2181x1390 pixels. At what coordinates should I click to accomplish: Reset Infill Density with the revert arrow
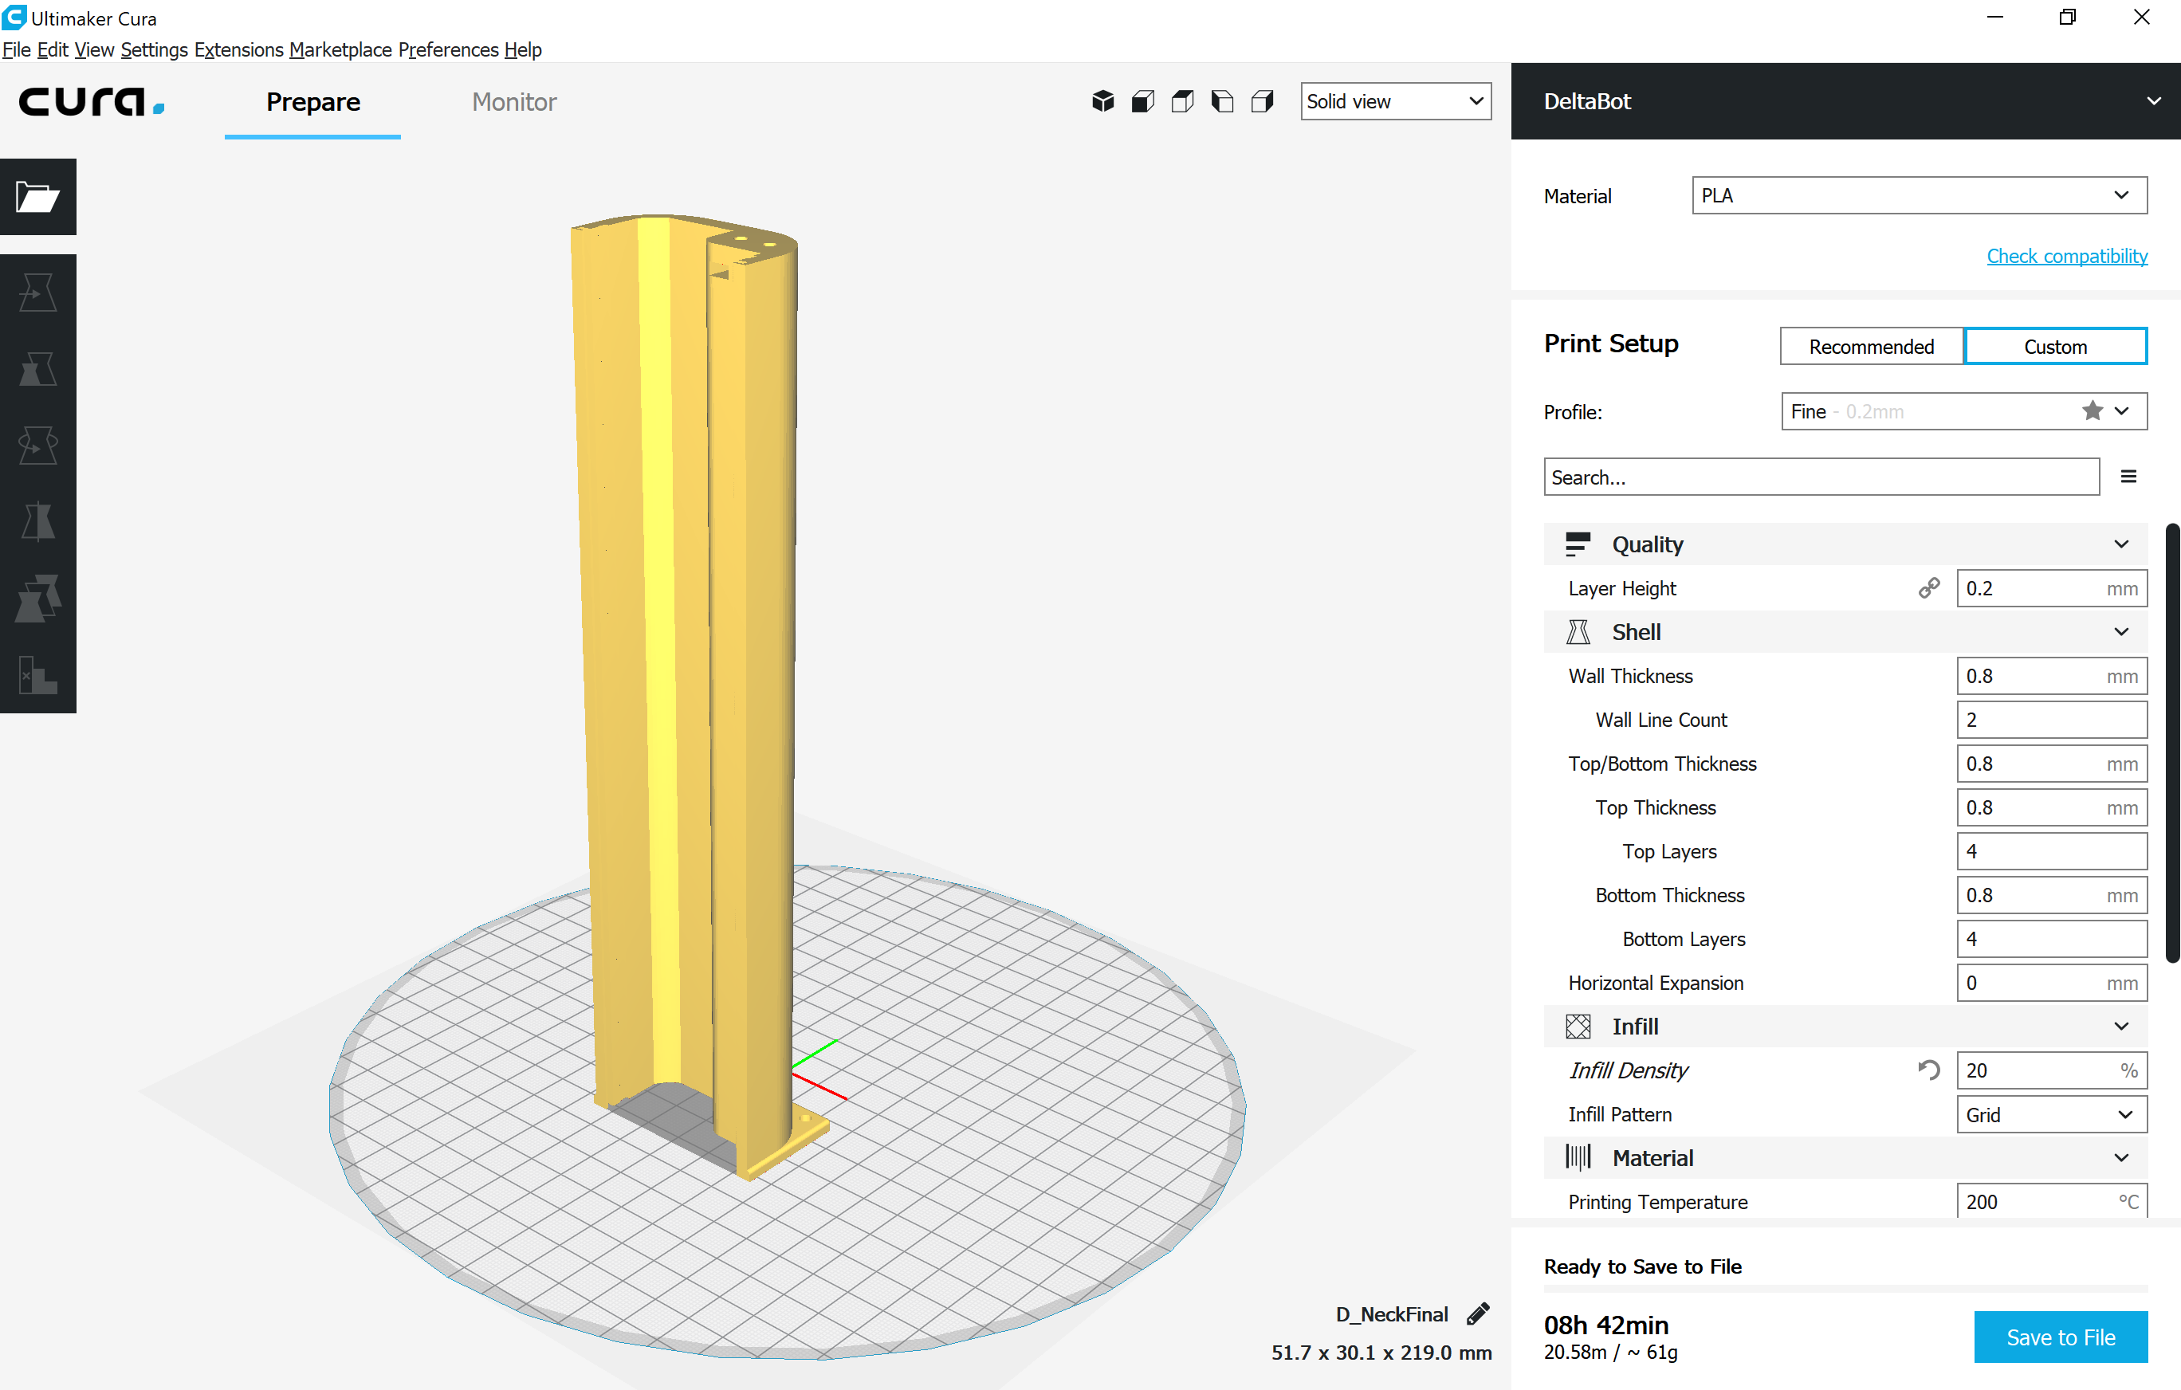(x=1928, y=1070)
